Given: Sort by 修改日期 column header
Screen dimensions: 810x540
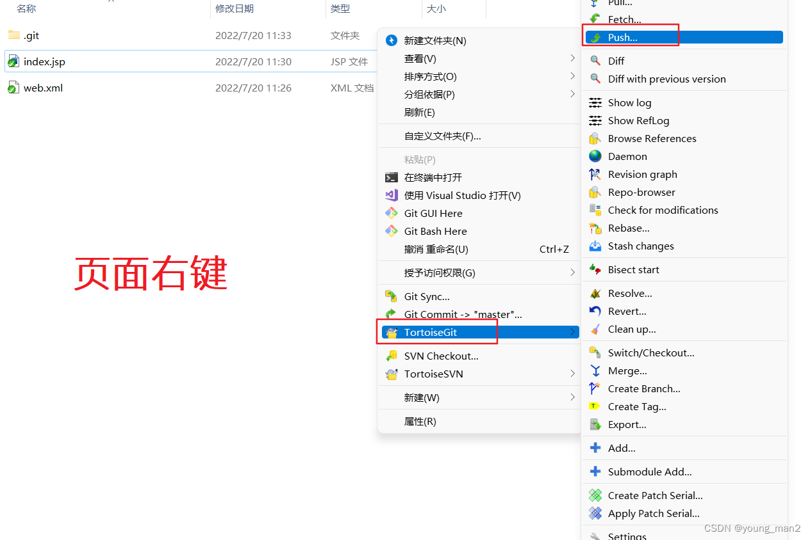Looking at the screenshot, I should pyautogui.click(x=235, y=8).
